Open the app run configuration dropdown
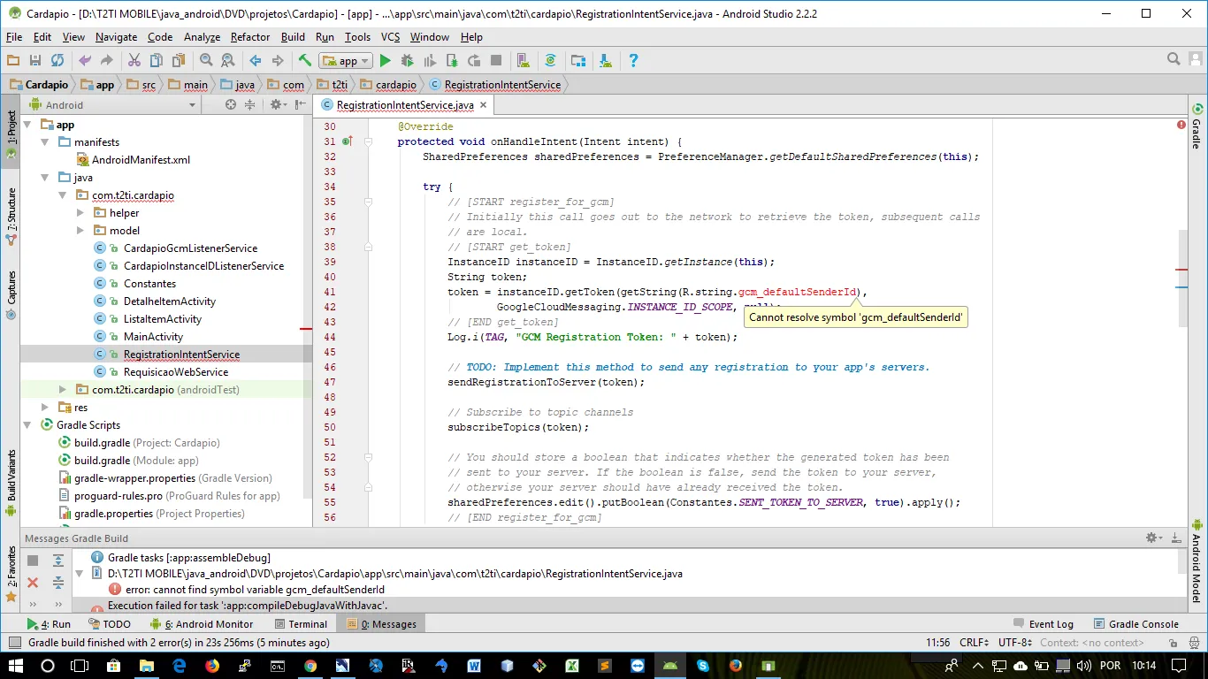Viewport: 1208px width, 679px height. coord(347,61)
